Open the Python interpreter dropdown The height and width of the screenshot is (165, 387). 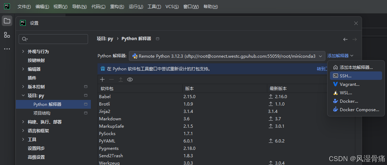click(227, 56)
